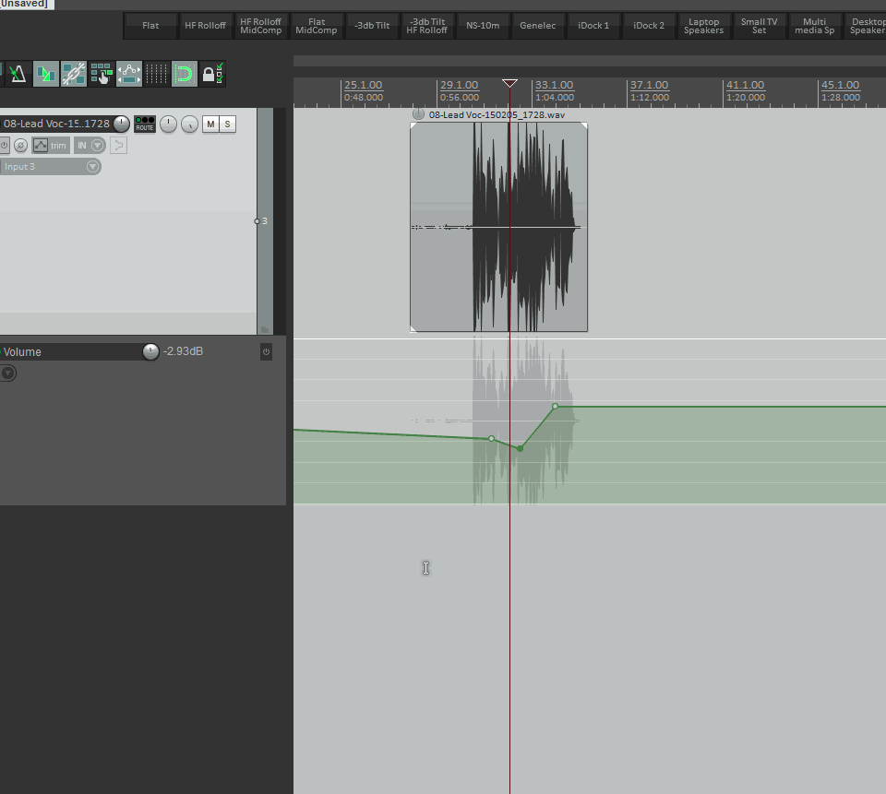Viewport: 886px width, 794px height.
Task: Select Flat speaker preset
Action: (x=150, y=26)
